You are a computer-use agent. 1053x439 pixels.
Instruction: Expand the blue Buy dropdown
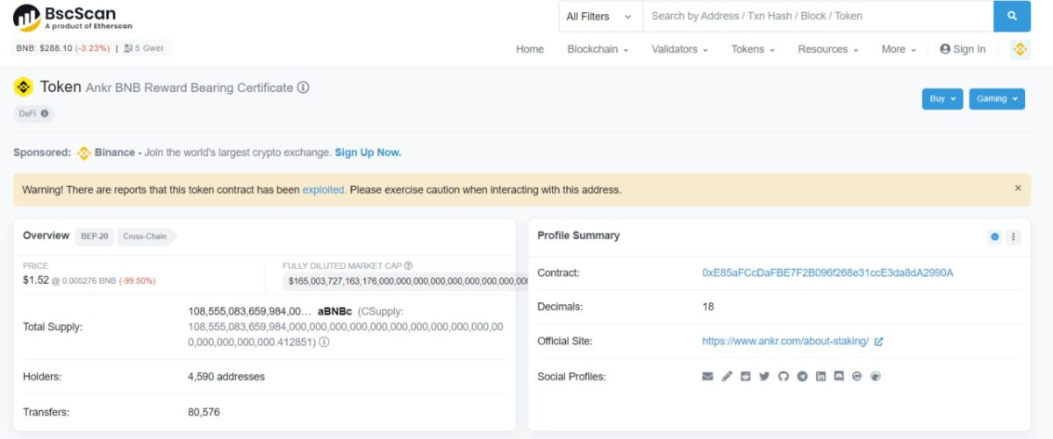click(x=942, y=99)
